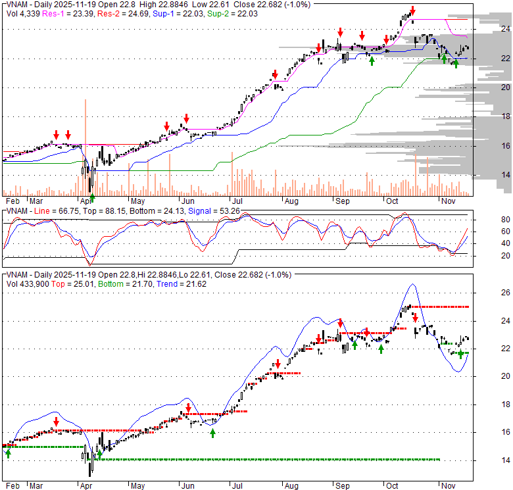Click the 'Nov' month label on bottom chart axis
Viewport: 513px width, 490px height.
point(449,486)
